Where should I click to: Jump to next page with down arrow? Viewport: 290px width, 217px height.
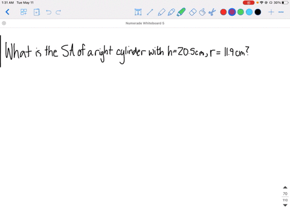tap(285, 205)
